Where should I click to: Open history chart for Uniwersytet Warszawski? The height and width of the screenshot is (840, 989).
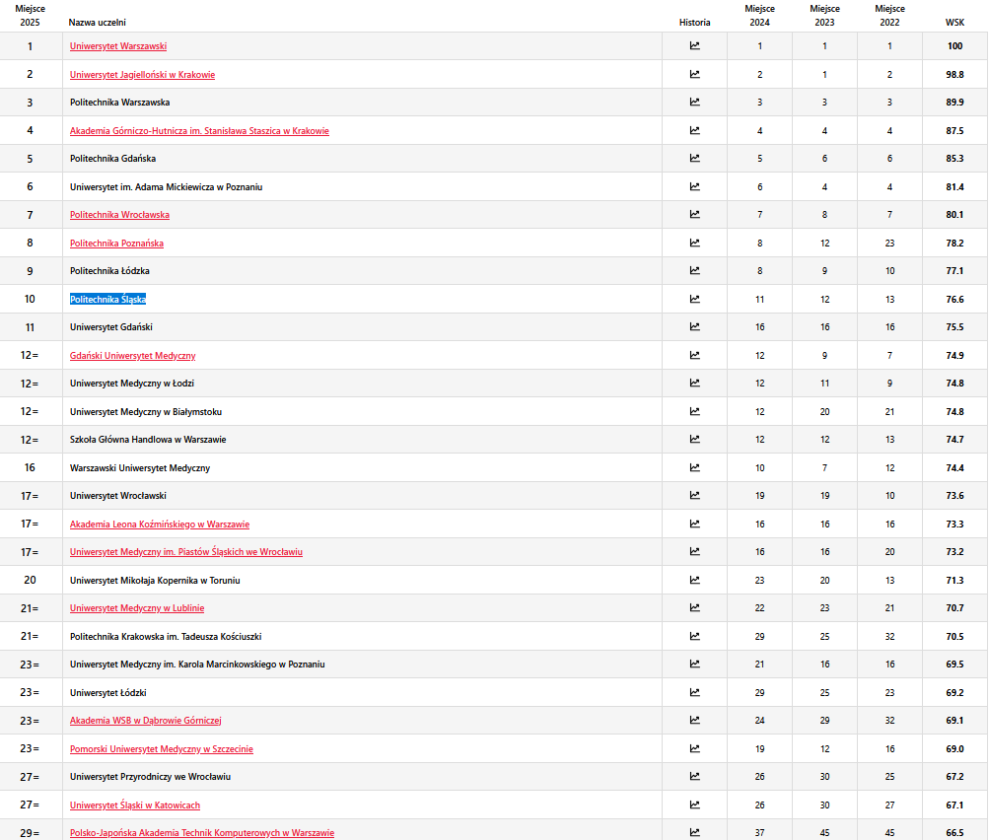tap(694, 45)
